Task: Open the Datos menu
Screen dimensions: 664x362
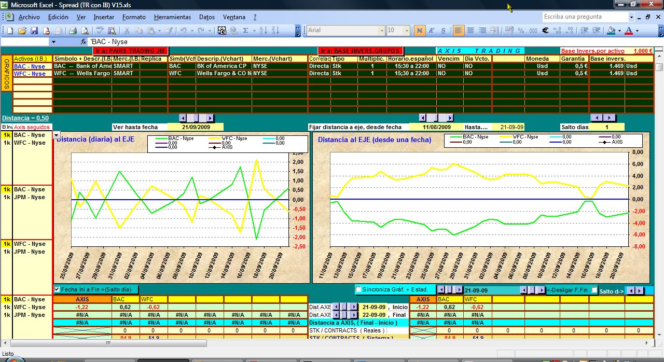Action: pos(206,17)
